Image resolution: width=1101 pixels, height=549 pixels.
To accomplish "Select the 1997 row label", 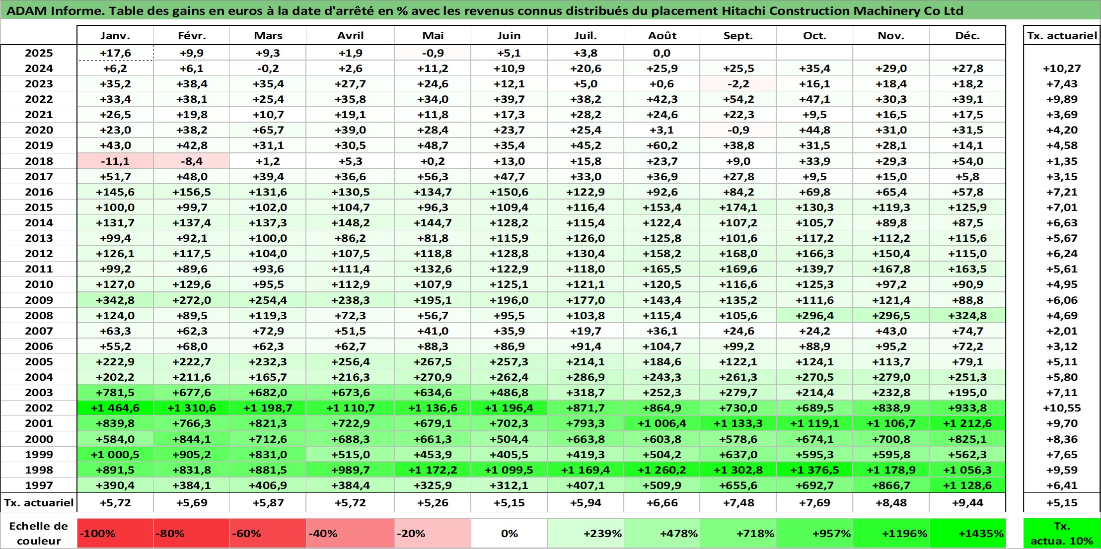I will (39, 485).
